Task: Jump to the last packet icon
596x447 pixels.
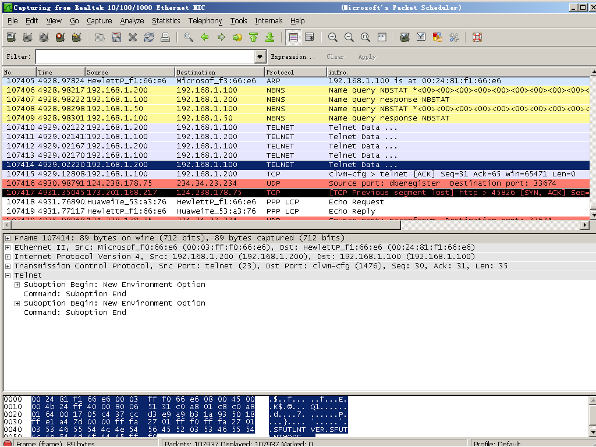Action: click(270, 37)
